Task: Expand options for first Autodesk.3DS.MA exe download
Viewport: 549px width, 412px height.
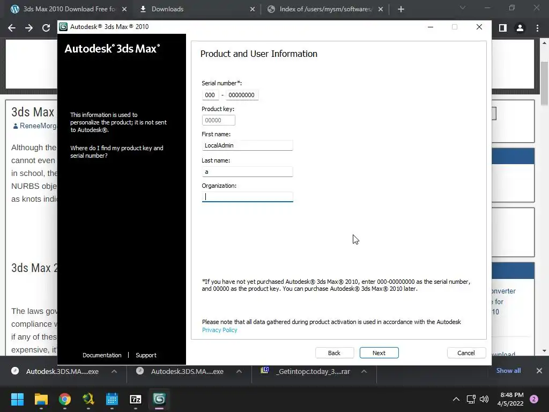Action: tap(114, 371)
